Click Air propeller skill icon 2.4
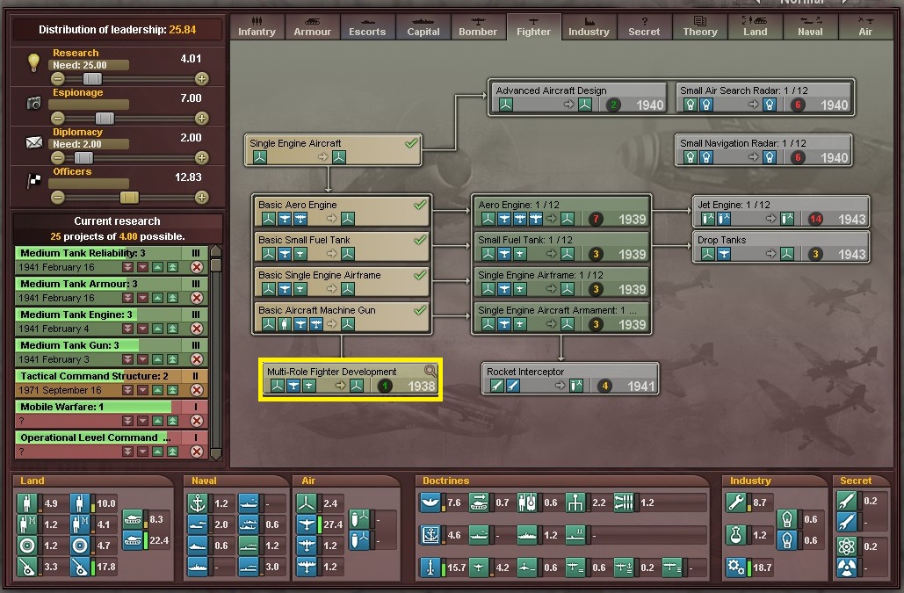This screenshot has width=904, height=593. point(307,503)
